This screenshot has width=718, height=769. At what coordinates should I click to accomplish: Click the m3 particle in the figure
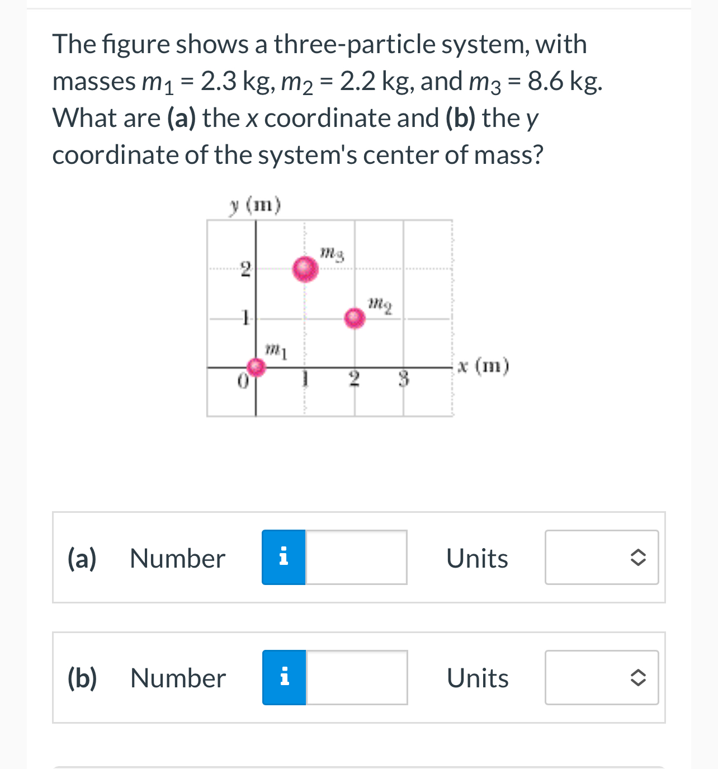(x=305, y=270)
